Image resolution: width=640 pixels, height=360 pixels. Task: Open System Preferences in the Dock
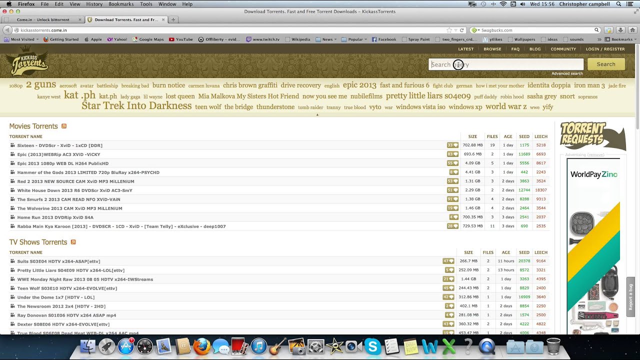point(315,346)
